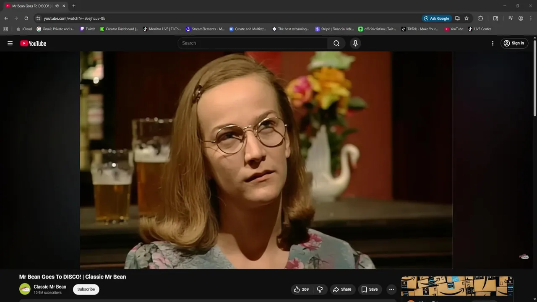The width and height of the screenshot is (537, 302).
Task: Bookmark this page with the star
Action: click(467, 18)
